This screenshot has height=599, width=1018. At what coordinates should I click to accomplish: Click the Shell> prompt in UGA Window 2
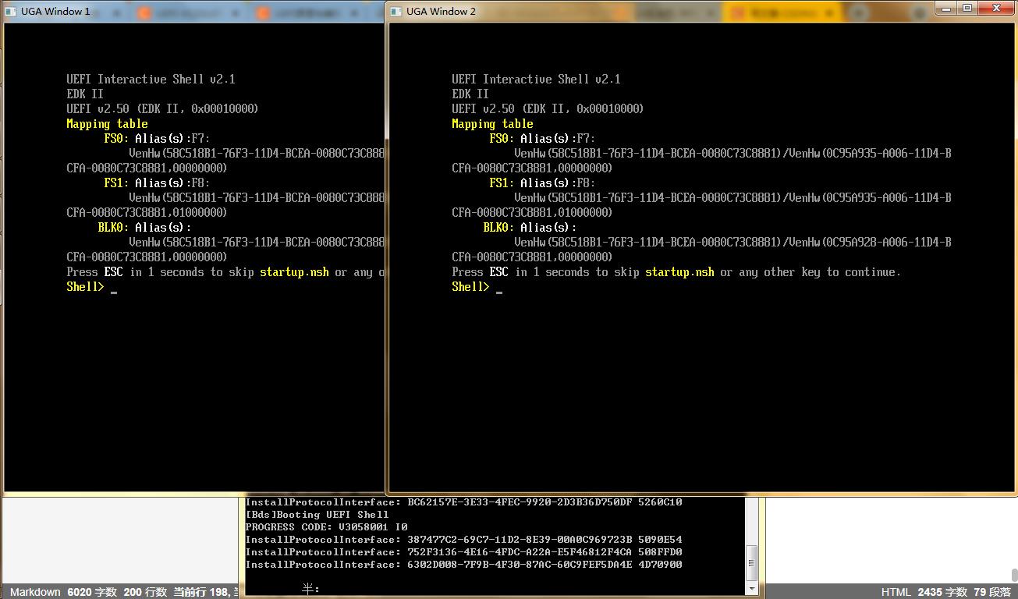click(470, 287)
